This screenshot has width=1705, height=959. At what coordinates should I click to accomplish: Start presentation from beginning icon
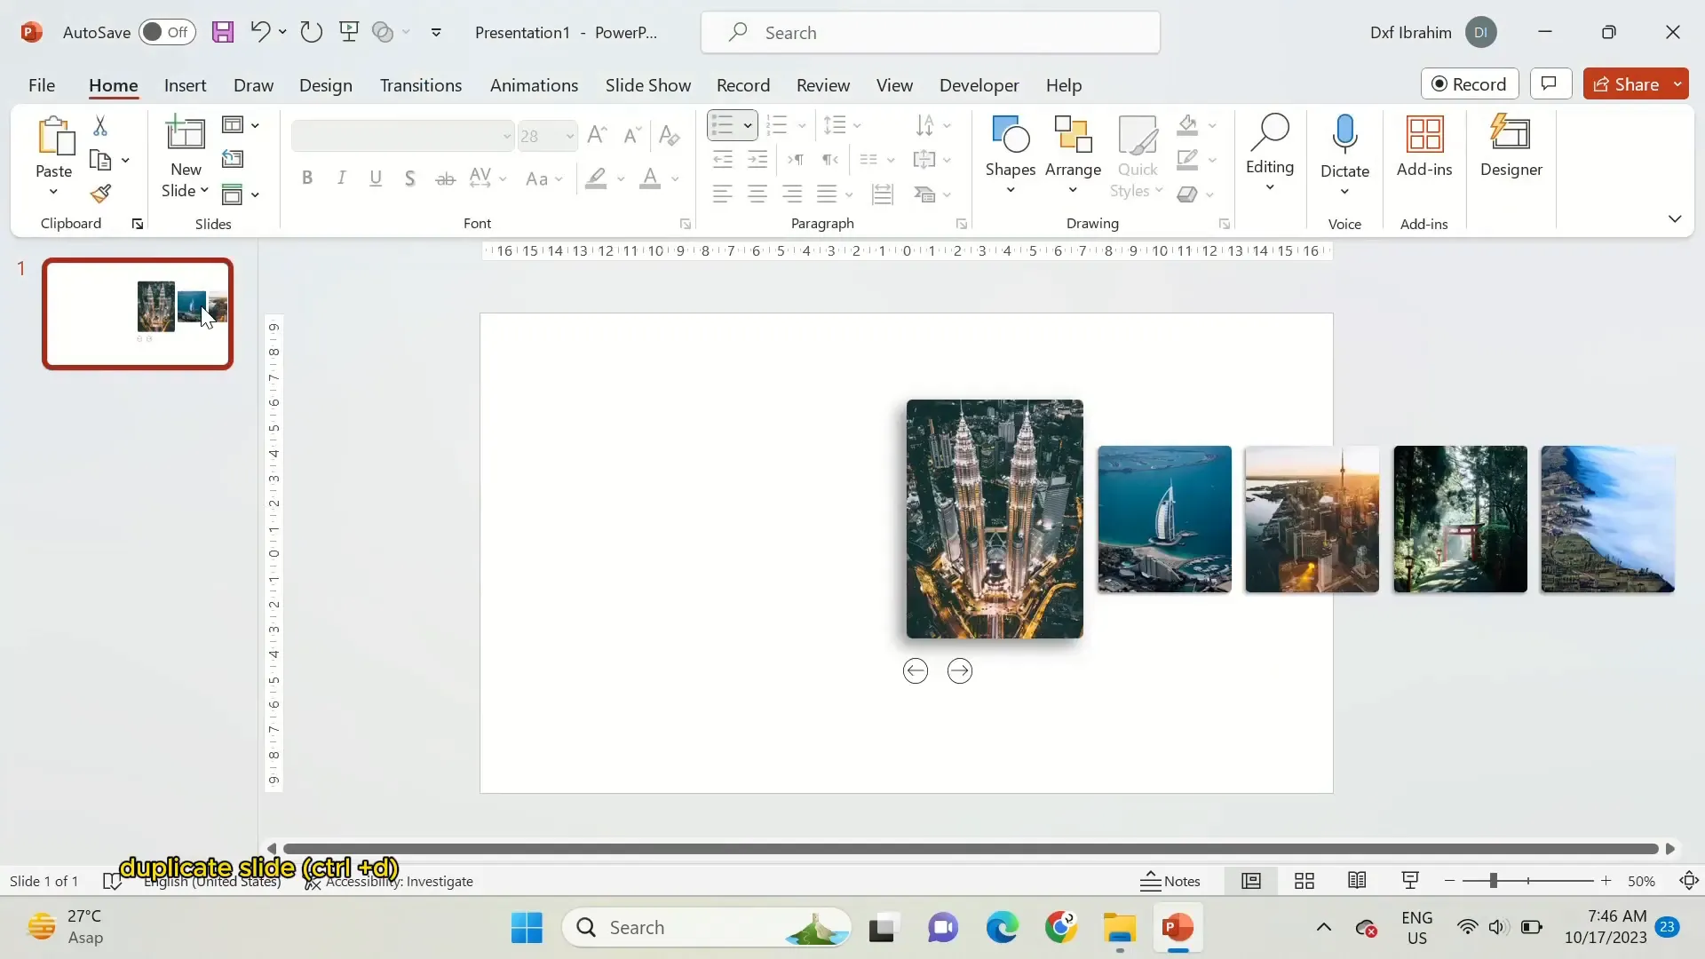coord(349,33)
